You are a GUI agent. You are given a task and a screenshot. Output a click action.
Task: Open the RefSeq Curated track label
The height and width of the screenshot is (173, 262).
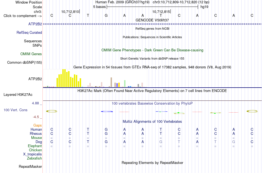coord(29,32)
